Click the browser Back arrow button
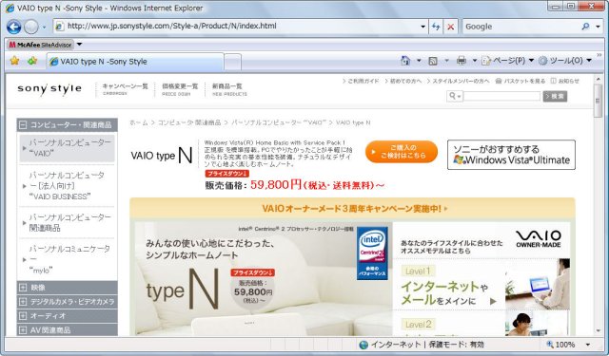Screen dimensions: 609x356 tap(13, 27)
